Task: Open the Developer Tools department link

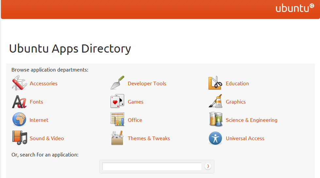Action: (147, 84)
